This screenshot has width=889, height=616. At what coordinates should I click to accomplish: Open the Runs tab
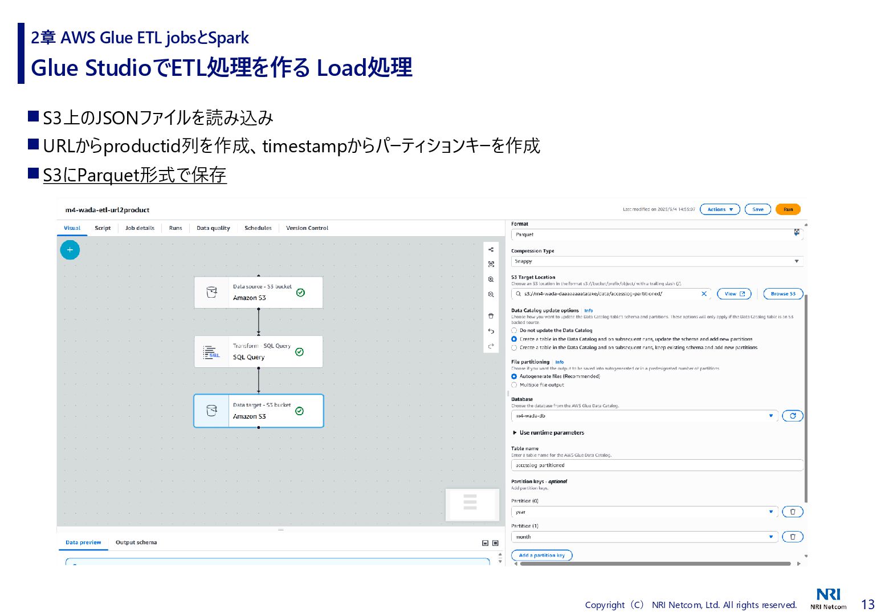click(176, 228)
